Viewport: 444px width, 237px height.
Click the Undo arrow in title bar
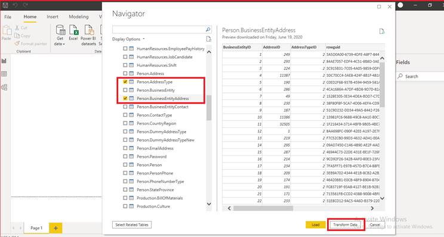16,5
